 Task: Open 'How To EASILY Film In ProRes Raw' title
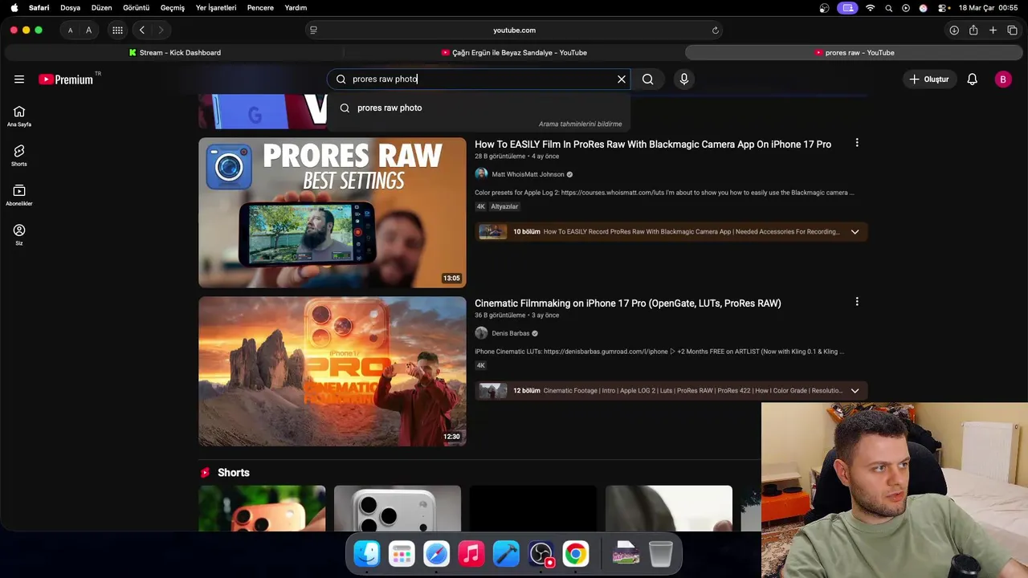pos(653,144)
